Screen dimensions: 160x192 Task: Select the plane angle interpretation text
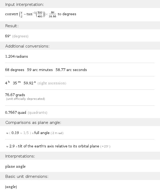click(x=15, y=166)
